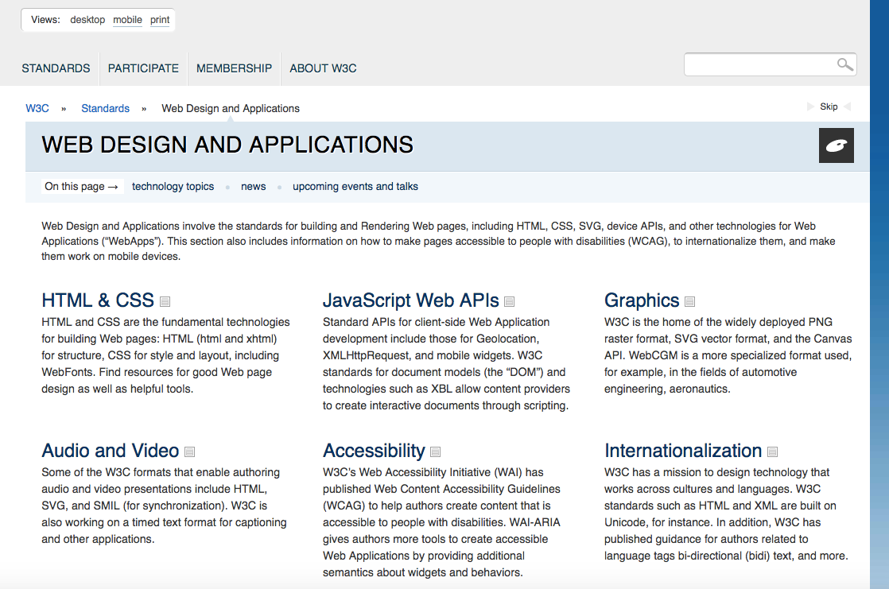The height and width of the screenshot is (589, 889).
Task: Go to the Standards breadcrumb link
Action: [x=106, y=108]
